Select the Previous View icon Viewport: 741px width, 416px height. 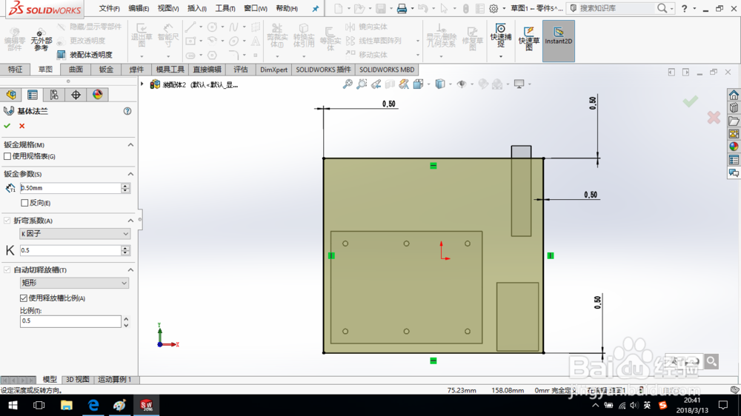pos(376,84)
